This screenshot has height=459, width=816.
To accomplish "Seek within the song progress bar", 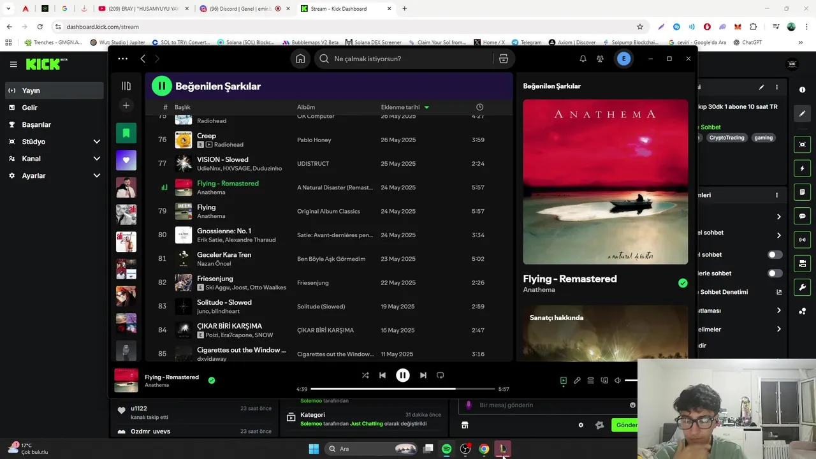I will [403, 389].
